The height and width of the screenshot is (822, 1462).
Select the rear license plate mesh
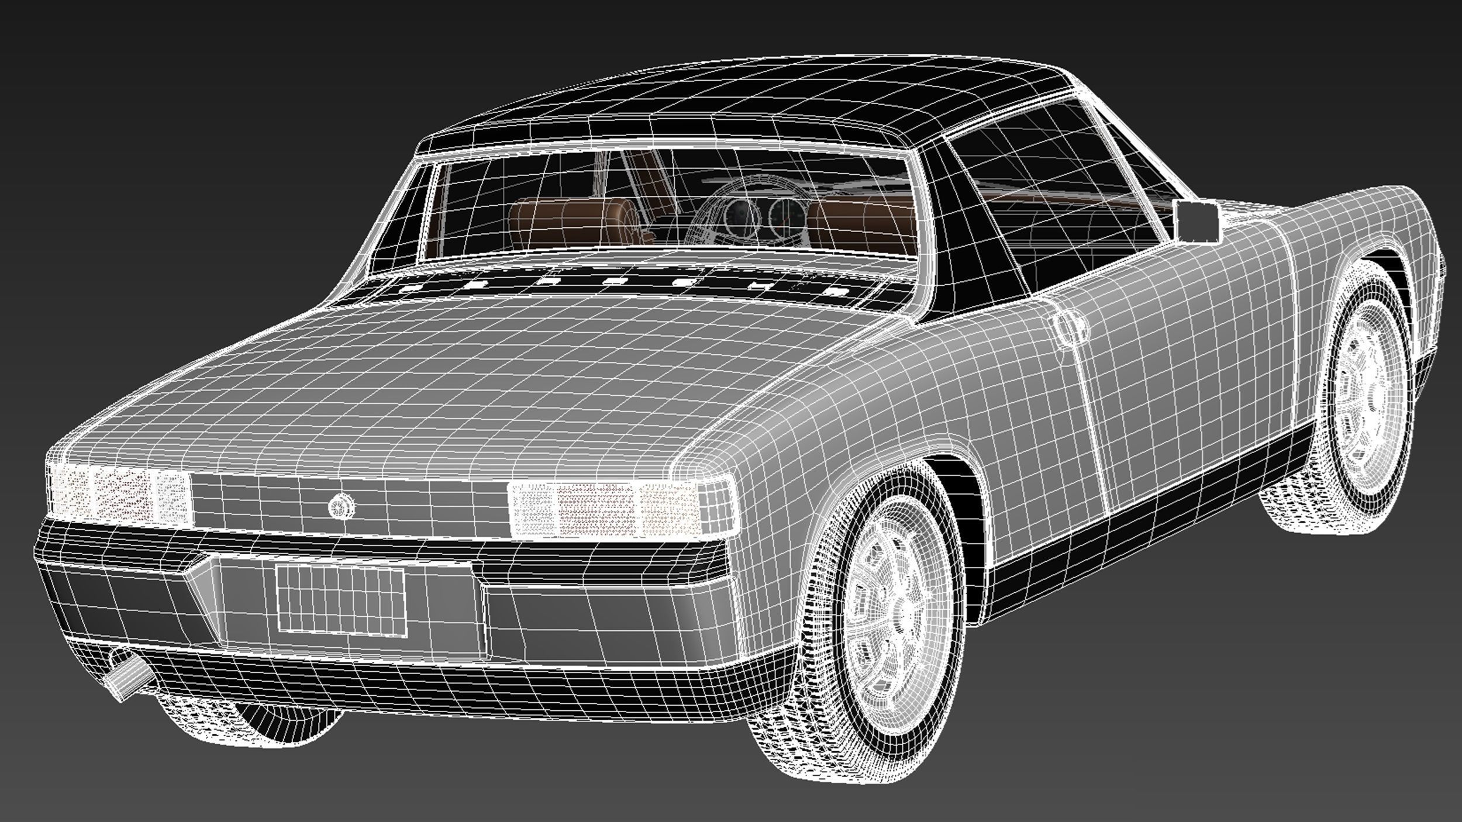[340, 600]
